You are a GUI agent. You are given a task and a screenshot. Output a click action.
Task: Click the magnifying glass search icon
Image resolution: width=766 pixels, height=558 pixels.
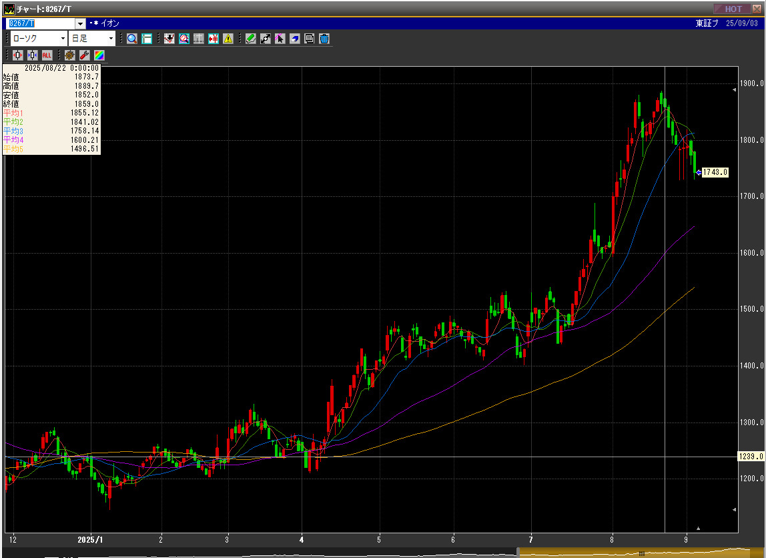[x=132, y=39]
